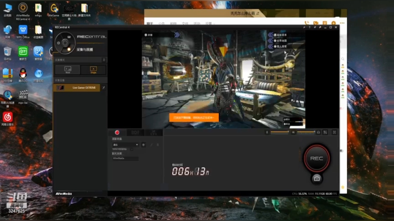Take a snapshot with the camera button
Image resolution: width=394 pixels, height=221 pixels.
tap(317, 178)
